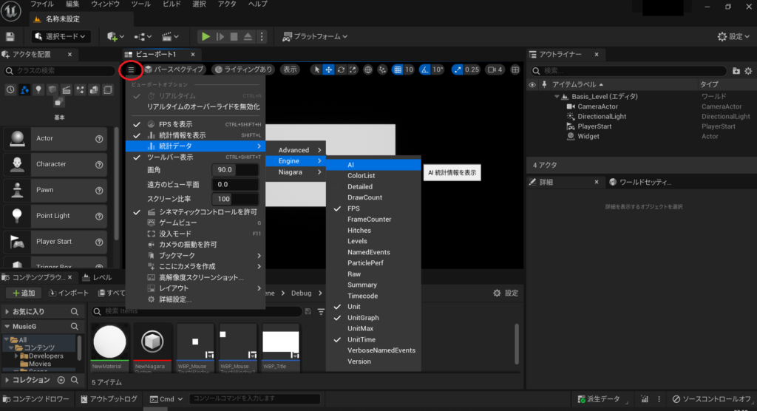Select the translate (move) gizmo tool

[x=329, y=69]
